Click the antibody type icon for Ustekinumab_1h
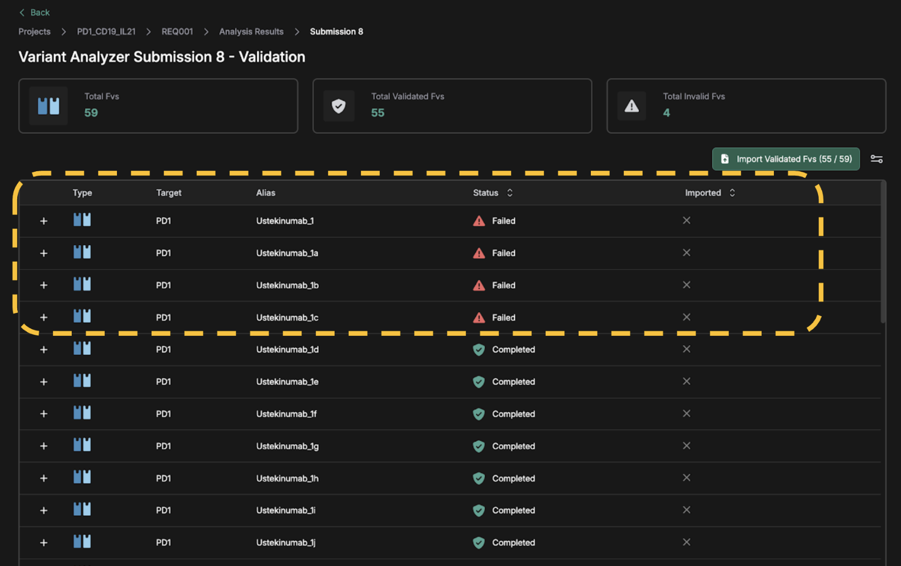 pyautogui.click(x=82, y=478)
